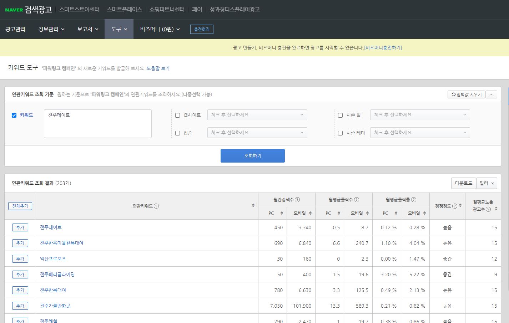Click help icon beside 월평균클릭수 header
Image resolution: width=509 pixels, height=323 pixels.
point(357,200)
